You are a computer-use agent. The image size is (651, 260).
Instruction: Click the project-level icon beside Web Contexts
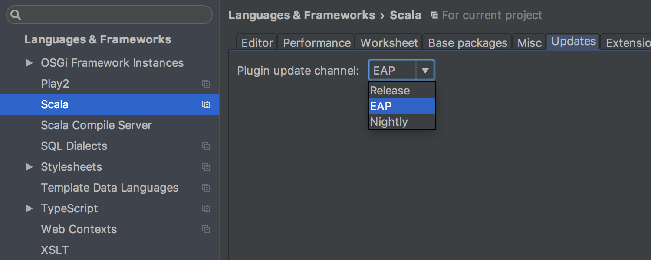point(206,229)
